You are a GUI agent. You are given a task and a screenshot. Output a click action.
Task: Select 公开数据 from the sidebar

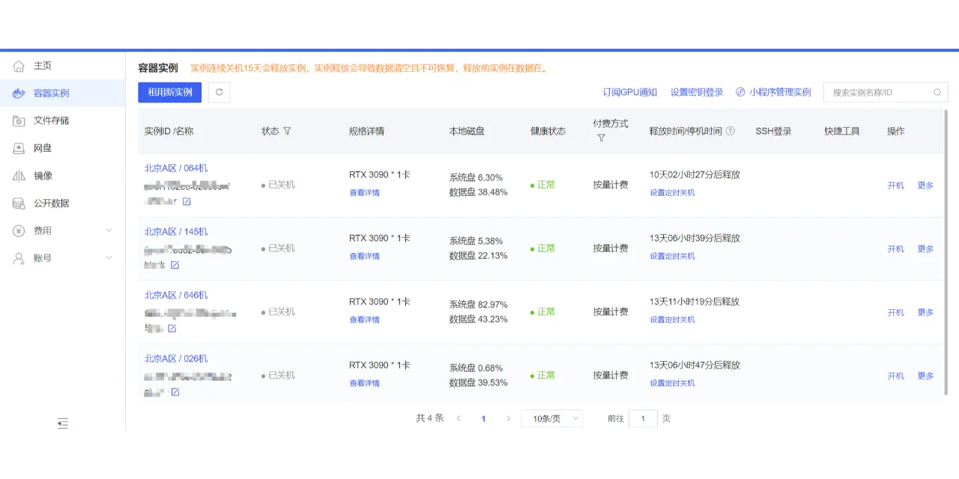[x=51, y=204]
